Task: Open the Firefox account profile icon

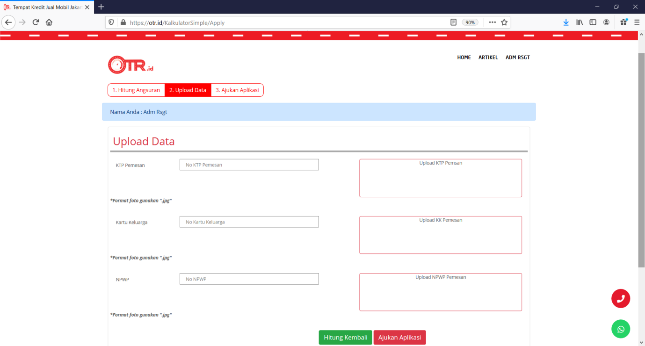Action: (606, 22)
